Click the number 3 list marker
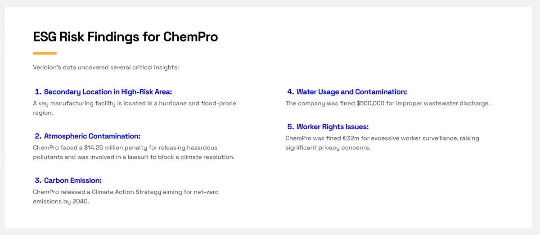 click(38, 181)
